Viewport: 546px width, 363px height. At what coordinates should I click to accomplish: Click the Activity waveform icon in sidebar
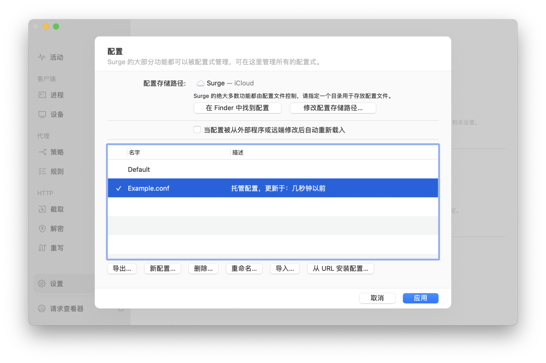click(x=42, y=57)
